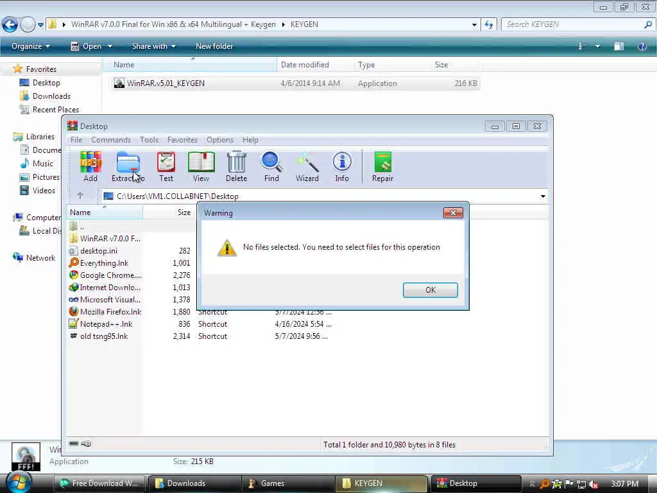Switch to Games taskbar button
This screenshot has height=493, width=657.
288,483
